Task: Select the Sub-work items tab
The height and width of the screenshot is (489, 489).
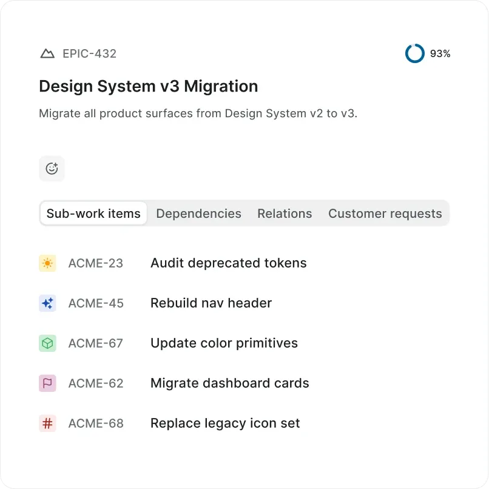Action: (93, 214)
